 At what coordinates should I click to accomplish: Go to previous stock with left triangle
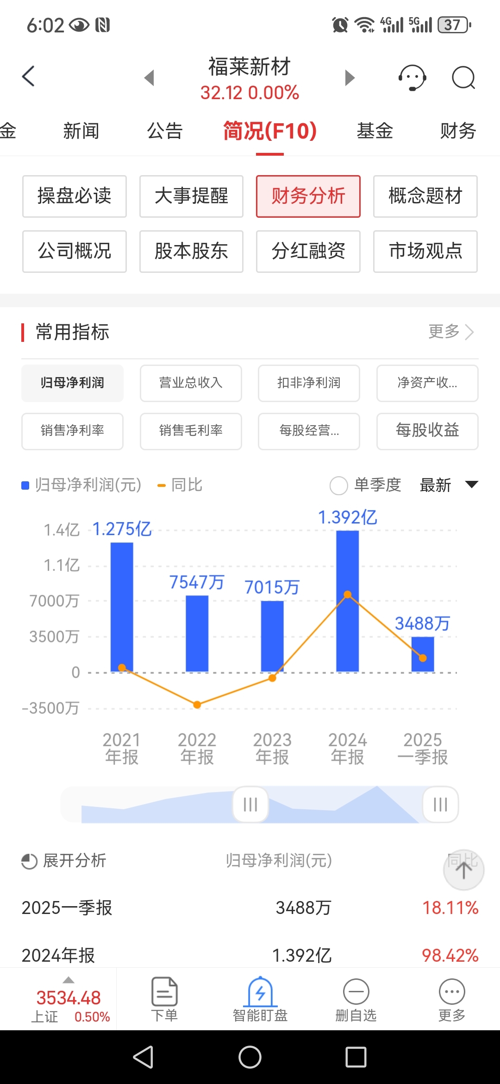(x=149, y=77)
